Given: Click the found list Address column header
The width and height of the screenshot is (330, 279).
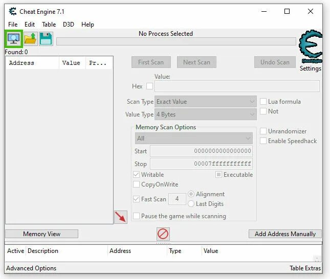Looking at the screenshot, I should [x=32, y=63].
